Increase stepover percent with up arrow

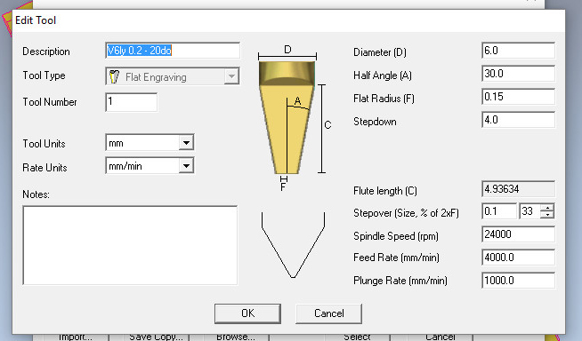pos(547,208)
